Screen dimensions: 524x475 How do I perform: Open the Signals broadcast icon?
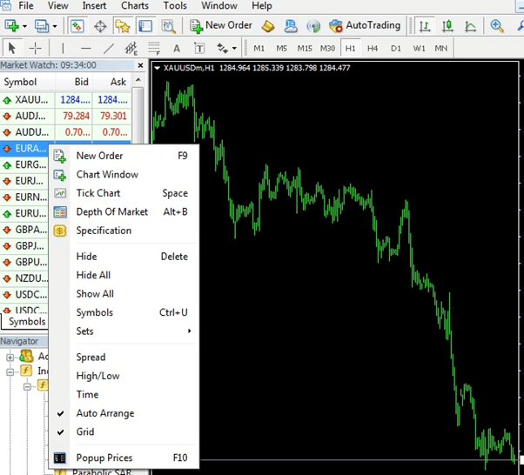313,26
